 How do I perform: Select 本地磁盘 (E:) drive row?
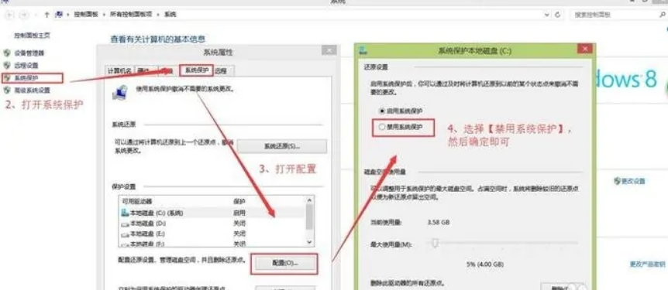click(212, 234)
